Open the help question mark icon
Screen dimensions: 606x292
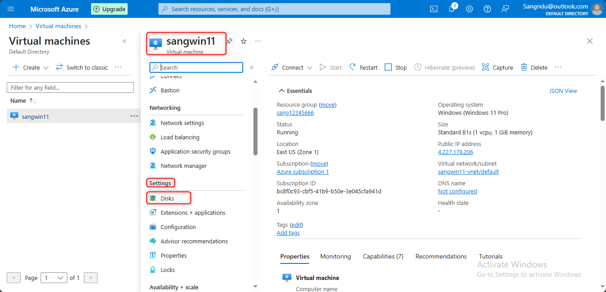click(487, 9)
